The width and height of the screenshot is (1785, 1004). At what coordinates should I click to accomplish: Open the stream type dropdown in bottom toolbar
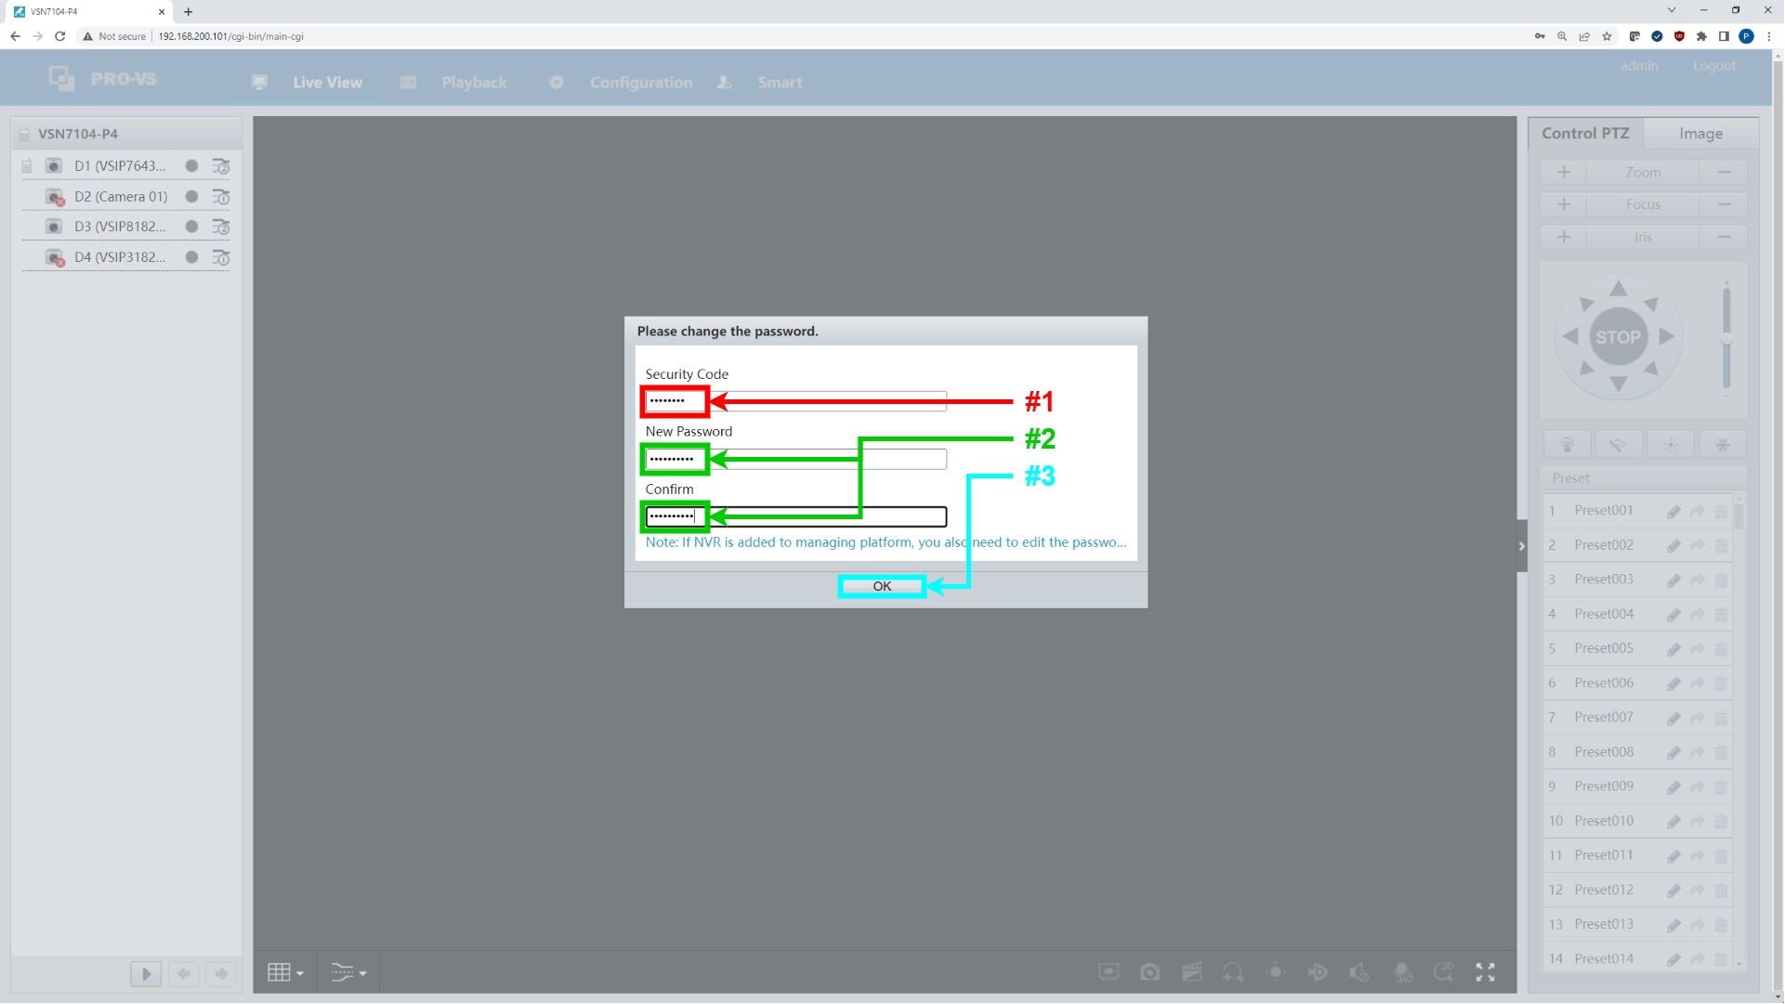pyautogui.click(x=348, y=972)
